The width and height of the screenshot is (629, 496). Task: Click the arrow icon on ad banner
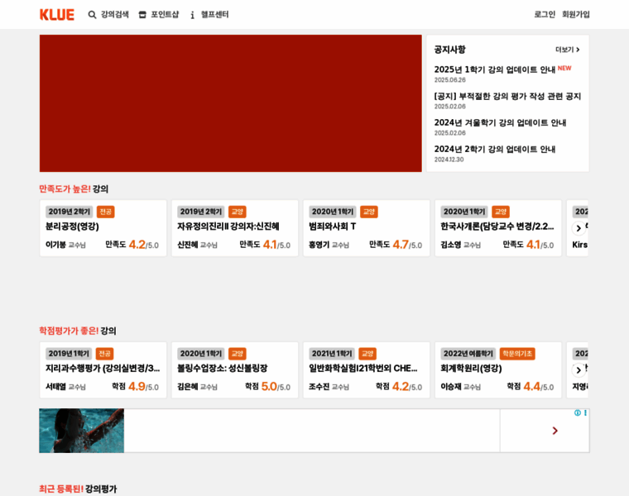(x=555, y=431)
